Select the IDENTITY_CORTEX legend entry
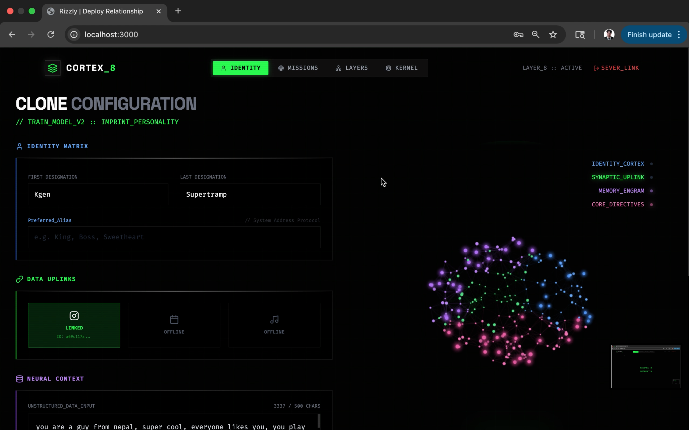 point(618,164)
